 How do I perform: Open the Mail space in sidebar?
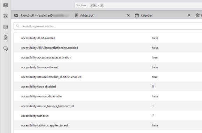point(6,5)
